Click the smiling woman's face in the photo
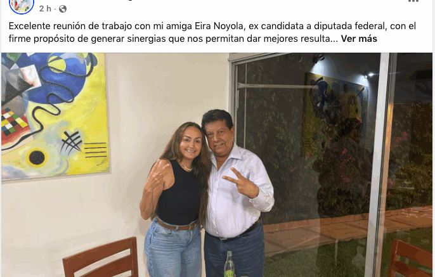The height and width of the screenshot is (277, 435). [x=190, y=143]
